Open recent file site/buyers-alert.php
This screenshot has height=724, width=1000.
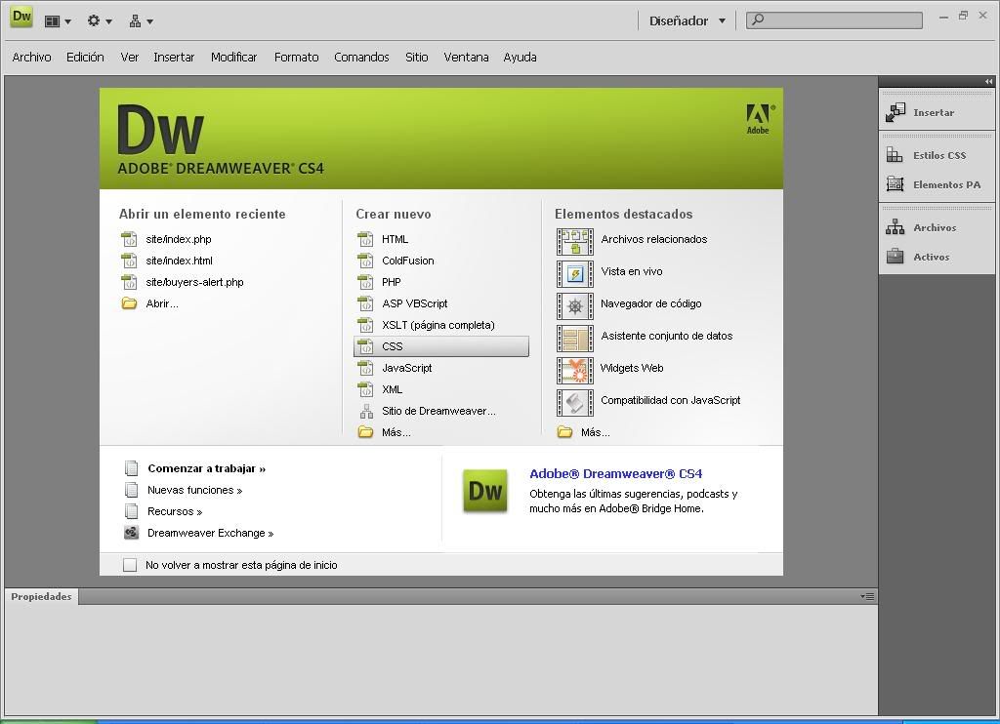tap(194, 282)
